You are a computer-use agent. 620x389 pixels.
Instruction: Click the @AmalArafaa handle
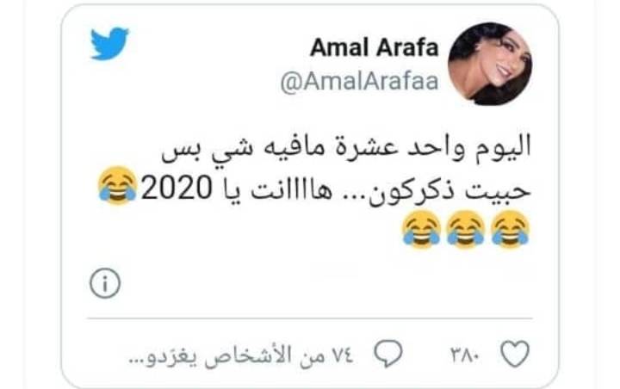[359, 82]
